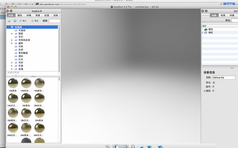The width and height of the screenshot is (238, 148).
Task: Select the 半透明 folder
Action: tap(22, 30)
